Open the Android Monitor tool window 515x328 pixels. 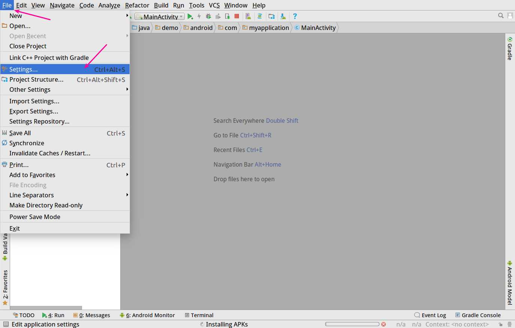tap(147, 315)
